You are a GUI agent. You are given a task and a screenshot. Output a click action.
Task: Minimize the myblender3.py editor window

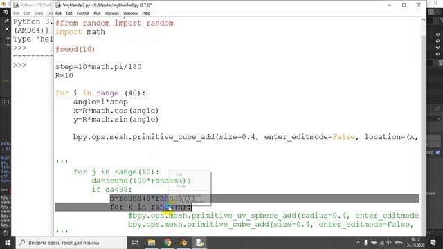(389, 5)
